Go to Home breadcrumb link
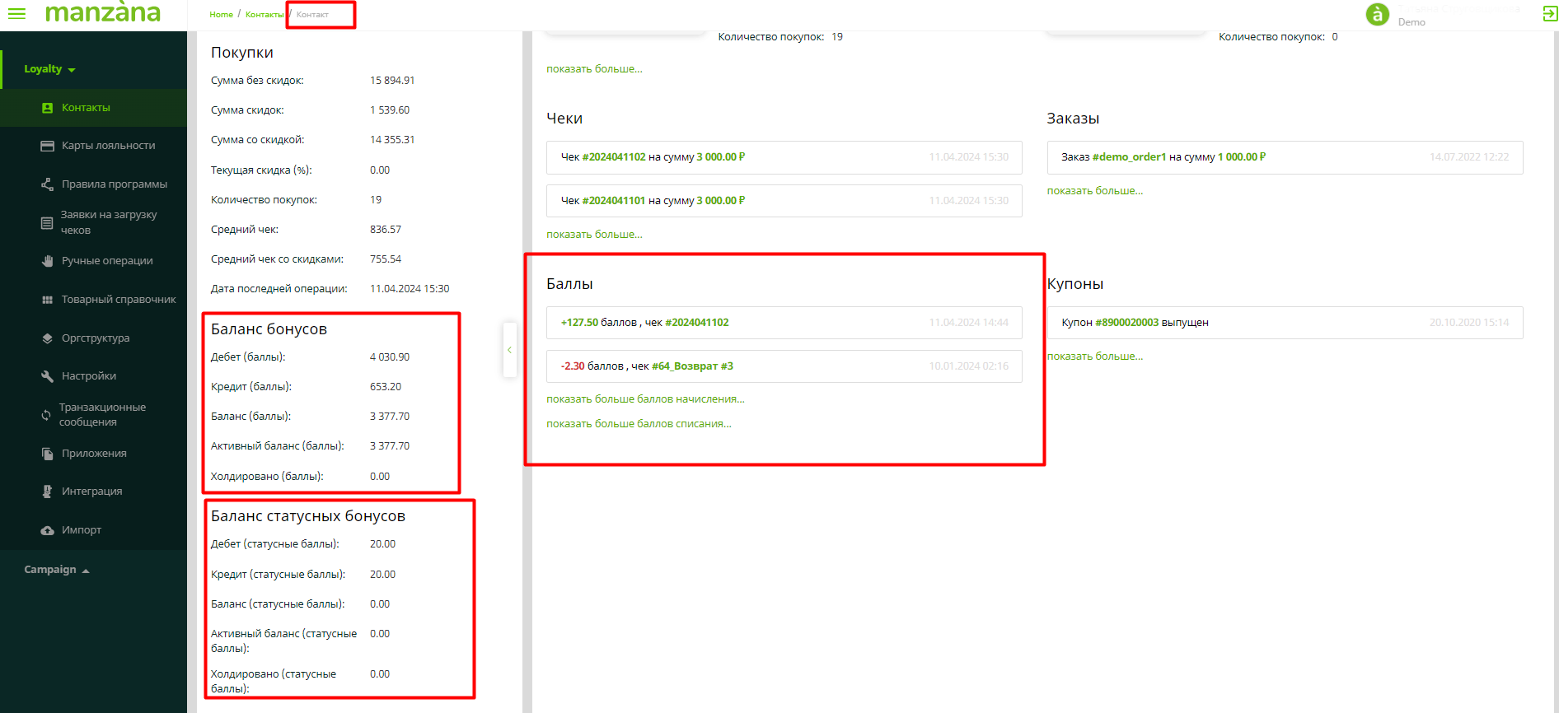Image resolution: width=1559 pixels, height=713 pixels. tap(221, 15)
